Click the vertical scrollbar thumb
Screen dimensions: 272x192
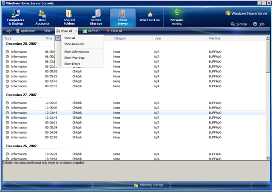(x=268, y=57)
